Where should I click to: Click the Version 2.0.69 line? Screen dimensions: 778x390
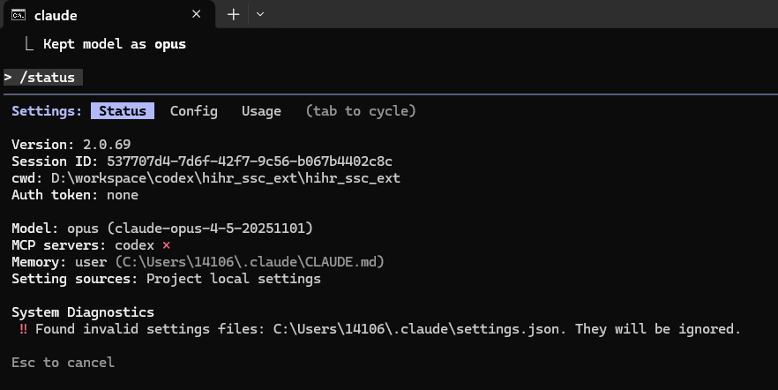click(71, 145)
